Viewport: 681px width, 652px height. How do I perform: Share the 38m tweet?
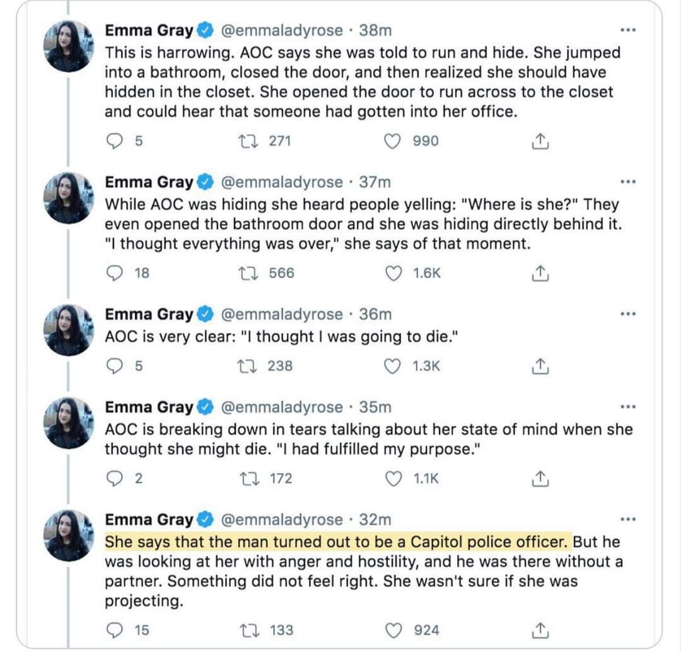tap(538, 142)
